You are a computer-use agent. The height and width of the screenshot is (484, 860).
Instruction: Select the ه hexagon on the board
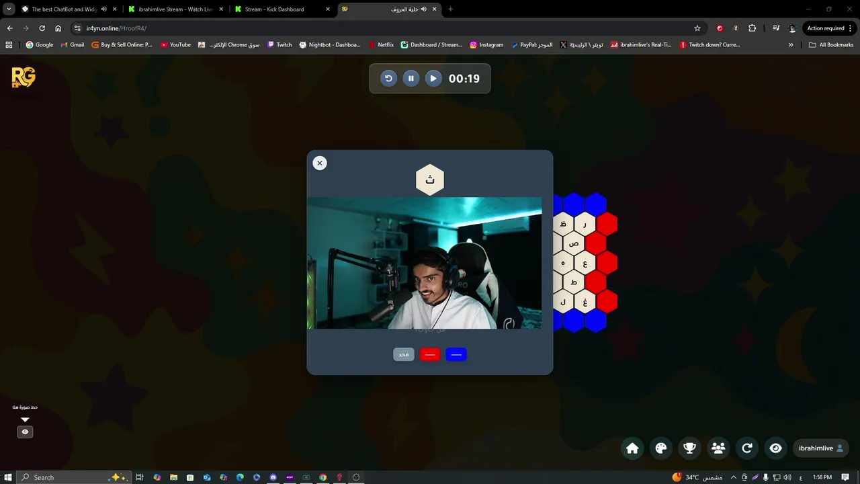click(563, 263)
